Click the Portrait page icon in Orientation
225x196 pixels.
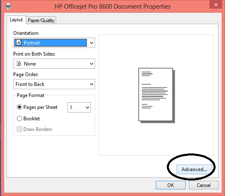[19, 43]
